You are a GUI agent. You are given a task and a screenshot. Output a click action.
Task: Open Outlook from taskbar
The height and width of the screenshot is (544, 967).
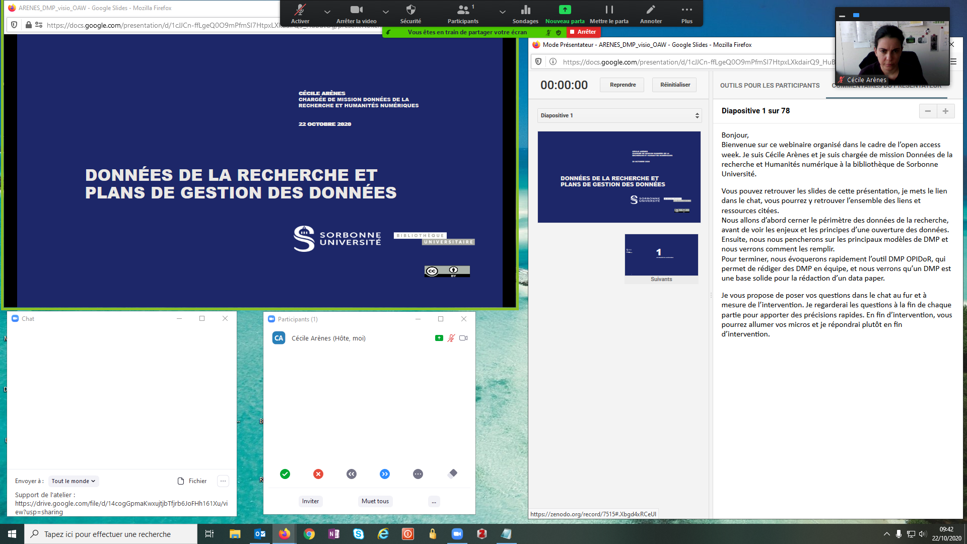pyautogui.click(x=260, y=534)
